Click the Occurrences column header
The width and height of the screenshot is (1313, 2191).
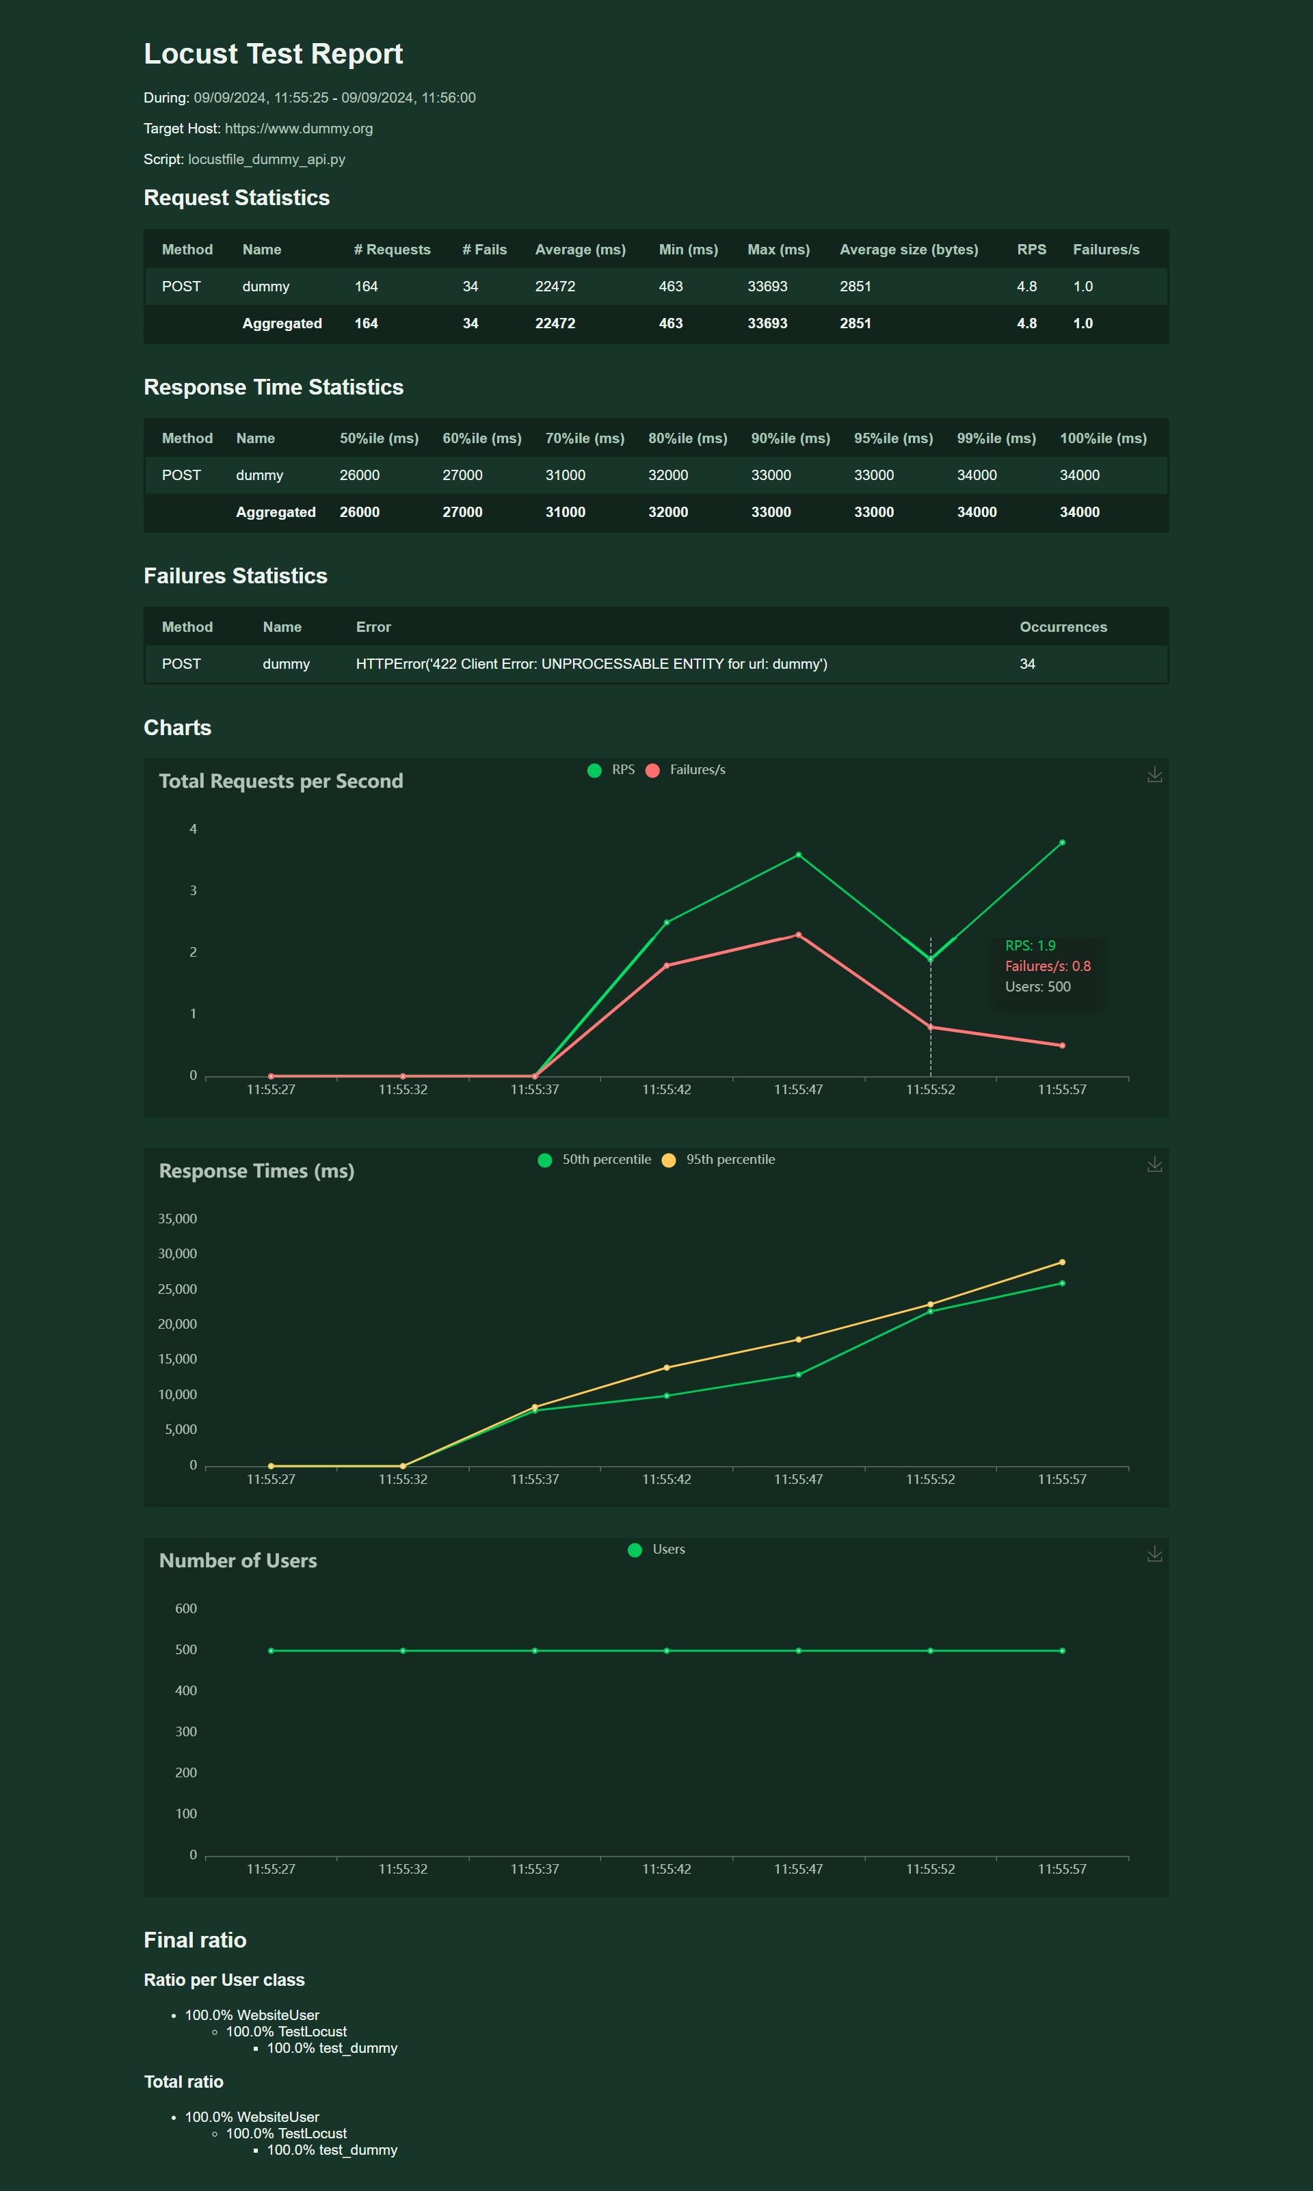click(x=1063, y=627)
